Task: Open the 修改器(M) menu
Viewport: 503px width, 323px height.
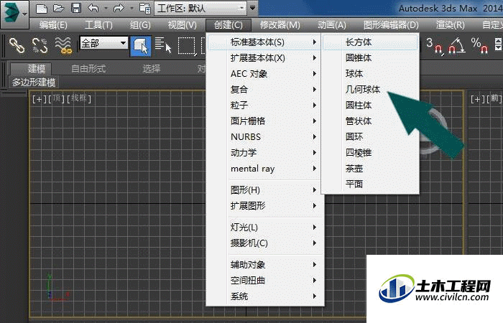Action: coord(280,25)
